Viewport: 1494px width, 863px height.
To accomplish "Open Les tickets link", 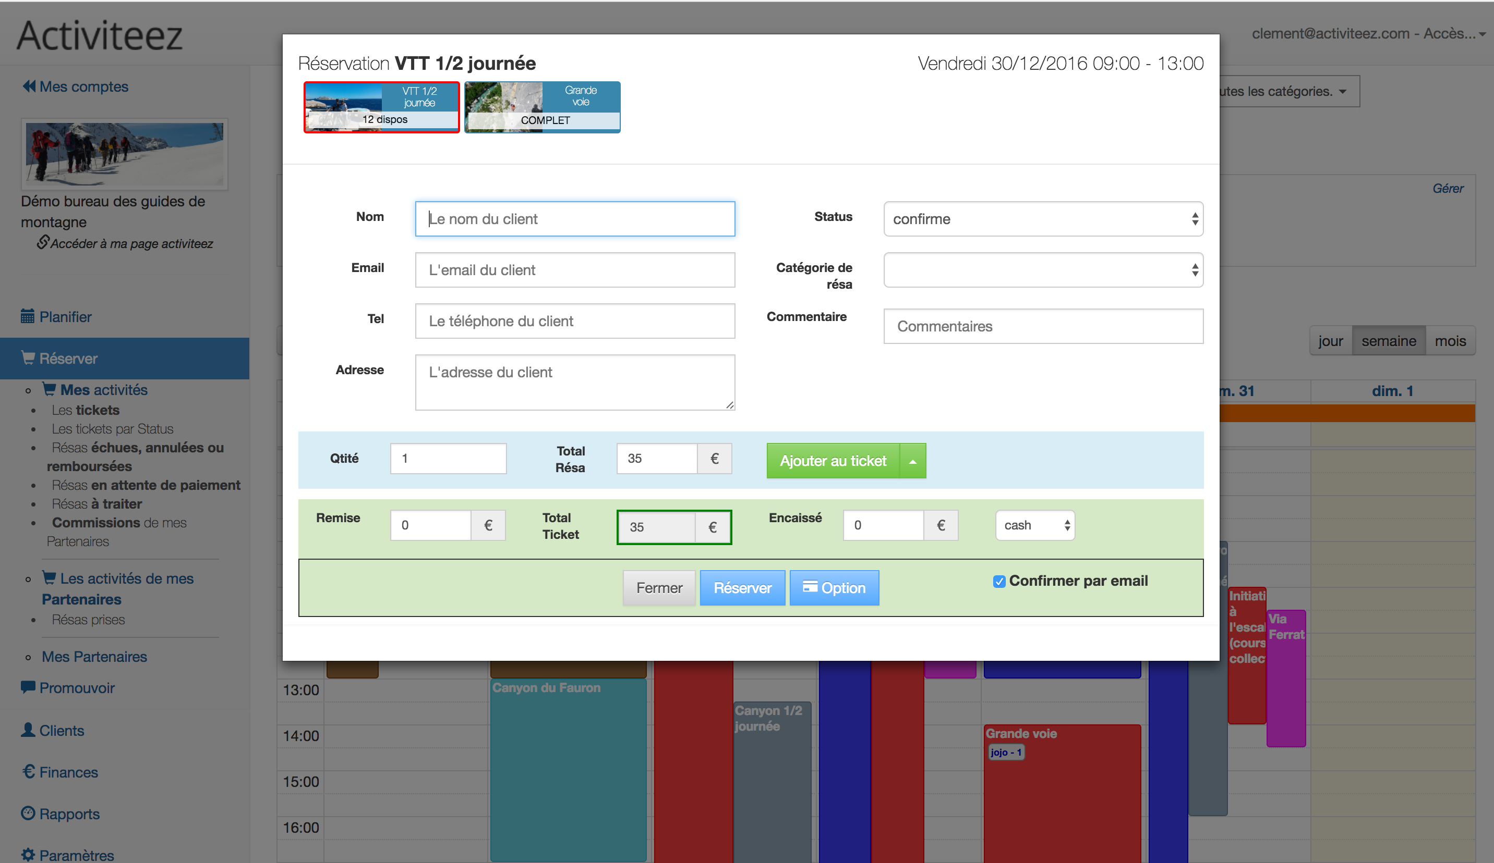I will pyautogui.click(x=86, y=410).
